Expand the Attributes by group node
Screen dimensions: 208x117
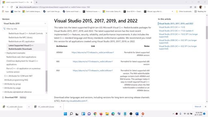point(3,84)
